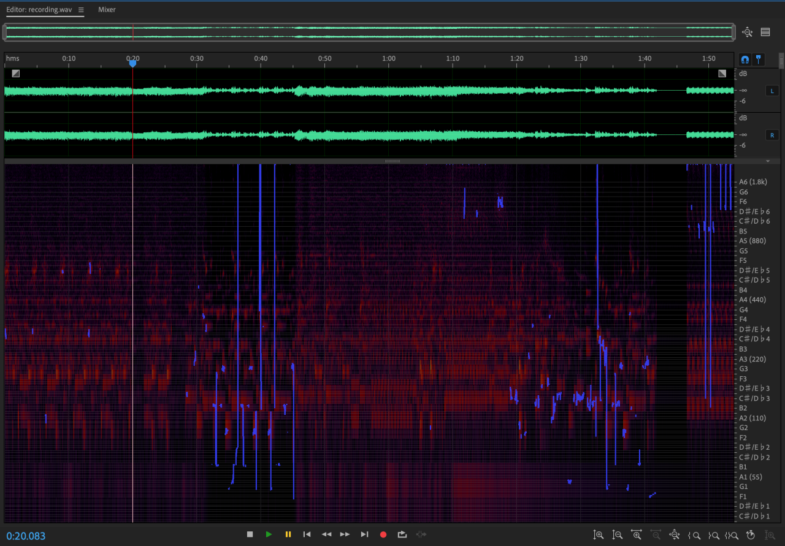Click the Rewind button
Image resolution: width=785 pixels, height=546 pixels.
pos(326,534)
